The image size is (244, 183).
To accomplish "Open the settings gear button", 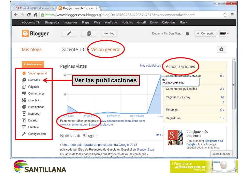I will coord(221,50).
